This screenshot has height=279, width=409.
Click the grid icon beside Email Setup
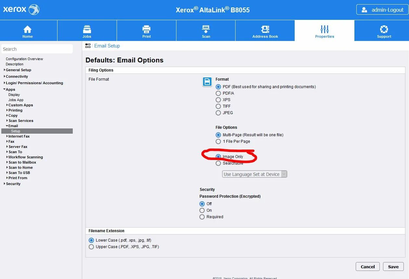click(x=88, y=46)
